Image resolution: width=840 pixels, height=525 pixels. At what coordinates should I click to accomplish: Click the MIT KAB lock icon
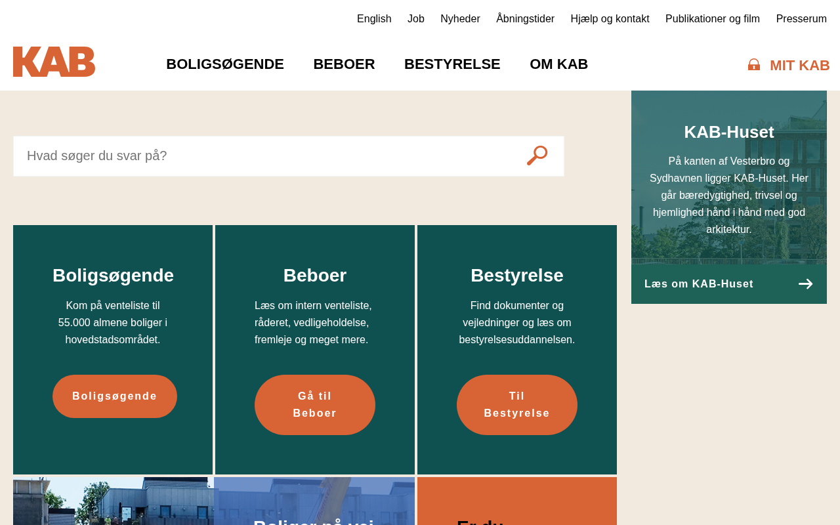pyautogui.click(x=754, y=65)
